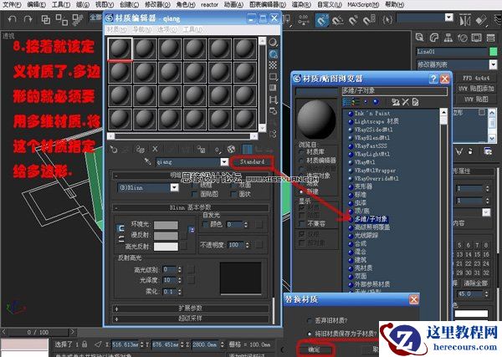502x357 pixels.
Task: Switch browser to View List icon
Action: click(346, 102)
